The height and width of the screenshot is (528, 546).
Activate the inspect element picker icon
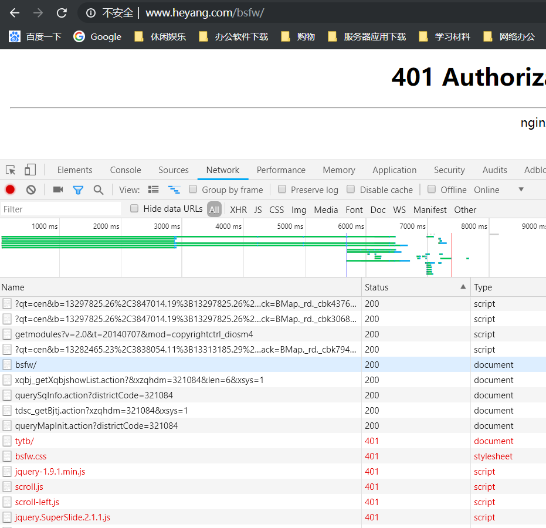11,170
